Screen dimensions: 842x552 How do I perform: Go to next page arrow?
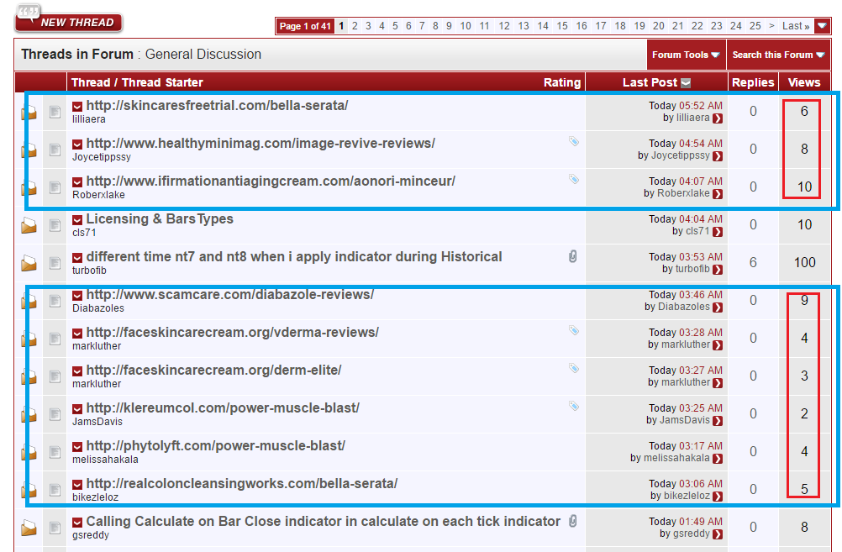[771, 26]
